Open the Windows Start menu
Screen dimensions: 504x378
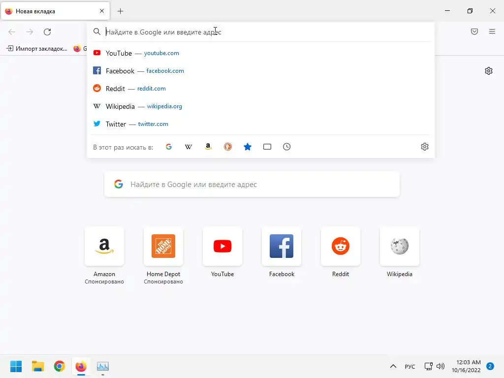[x=16, y=366]
